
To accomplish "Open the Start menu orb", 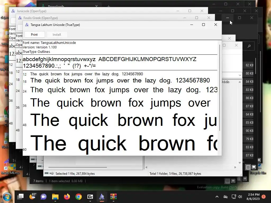I will click(7, 197).
